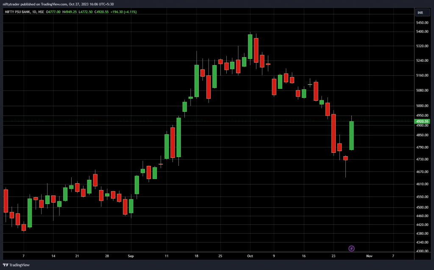Image resolution: width=434 pixels, height=270 pixels.
Task: Click the niftytrader published header text
Action: click(x=58, y=4)
